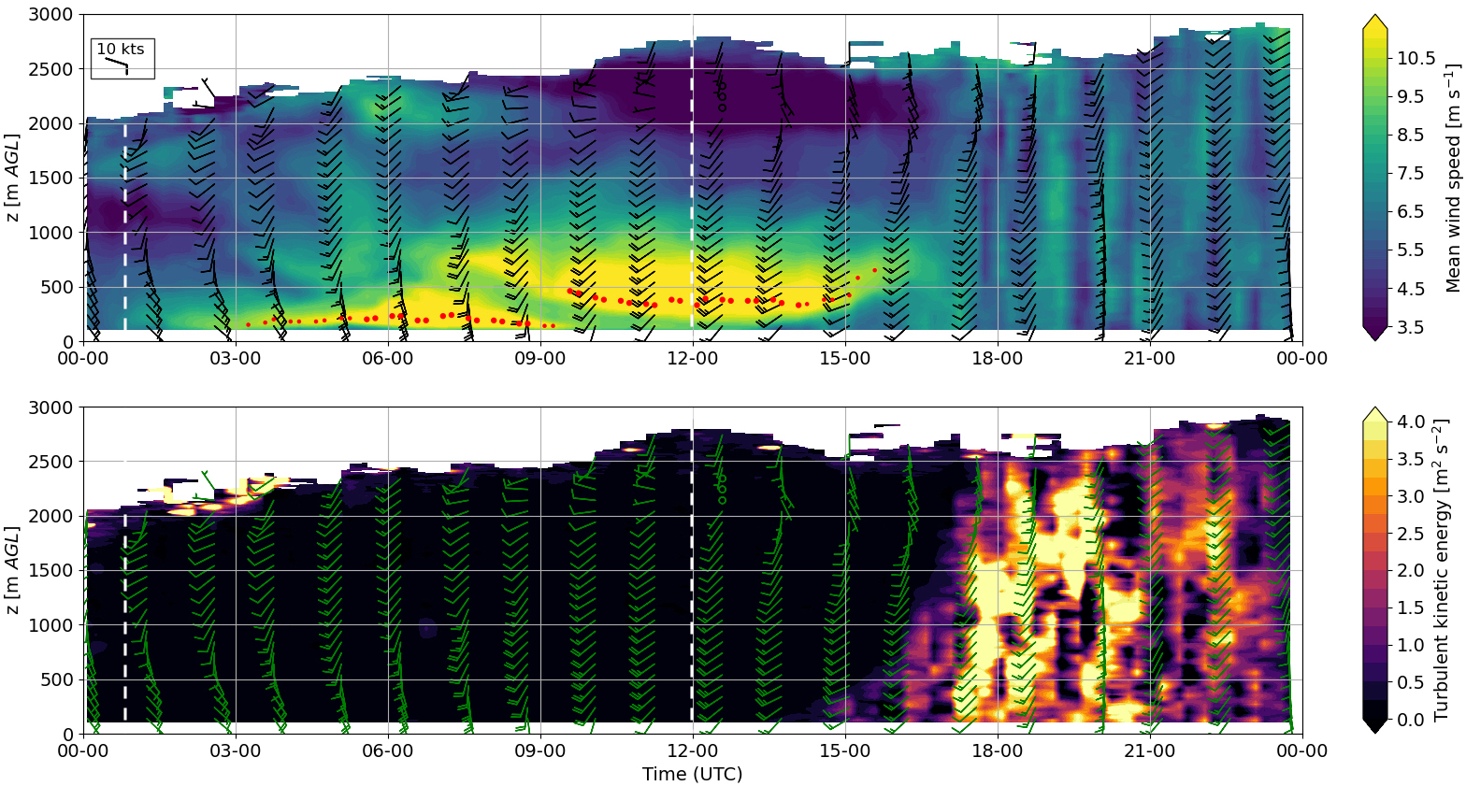Image resolution: width=1466 pixels, height=786 pixels.
Task: Click the mean wind speed viridis colorbar
Action: (x=1375, y=178)
